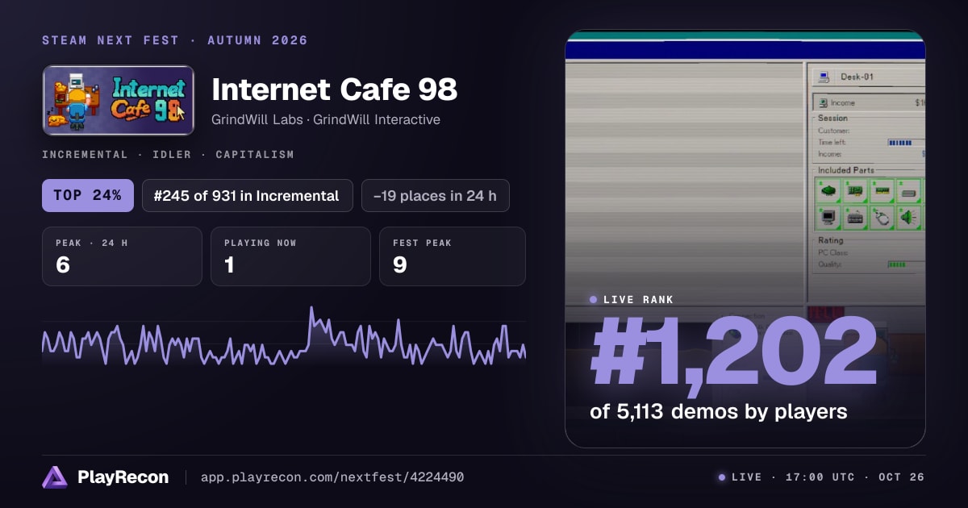Viewport: 968px width, 508px height.
Task: Click the PC Class: field label
Action: coord(833,252)
